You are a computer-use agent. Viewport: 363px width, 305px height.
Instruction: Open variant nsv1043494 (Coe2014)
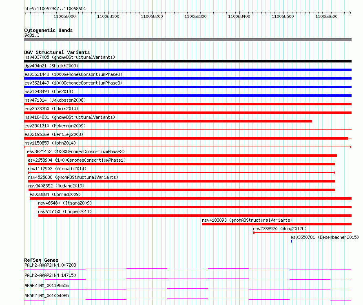tap(49, 91)
